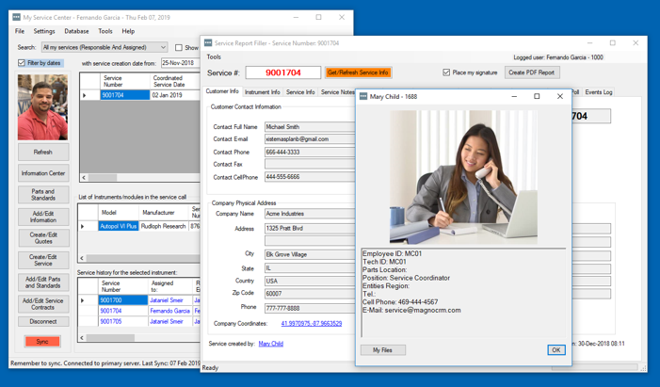This screenshot has width=660, height=387.
Task: Select Autopol VI Plus model cell
Action: click(119, 226)
